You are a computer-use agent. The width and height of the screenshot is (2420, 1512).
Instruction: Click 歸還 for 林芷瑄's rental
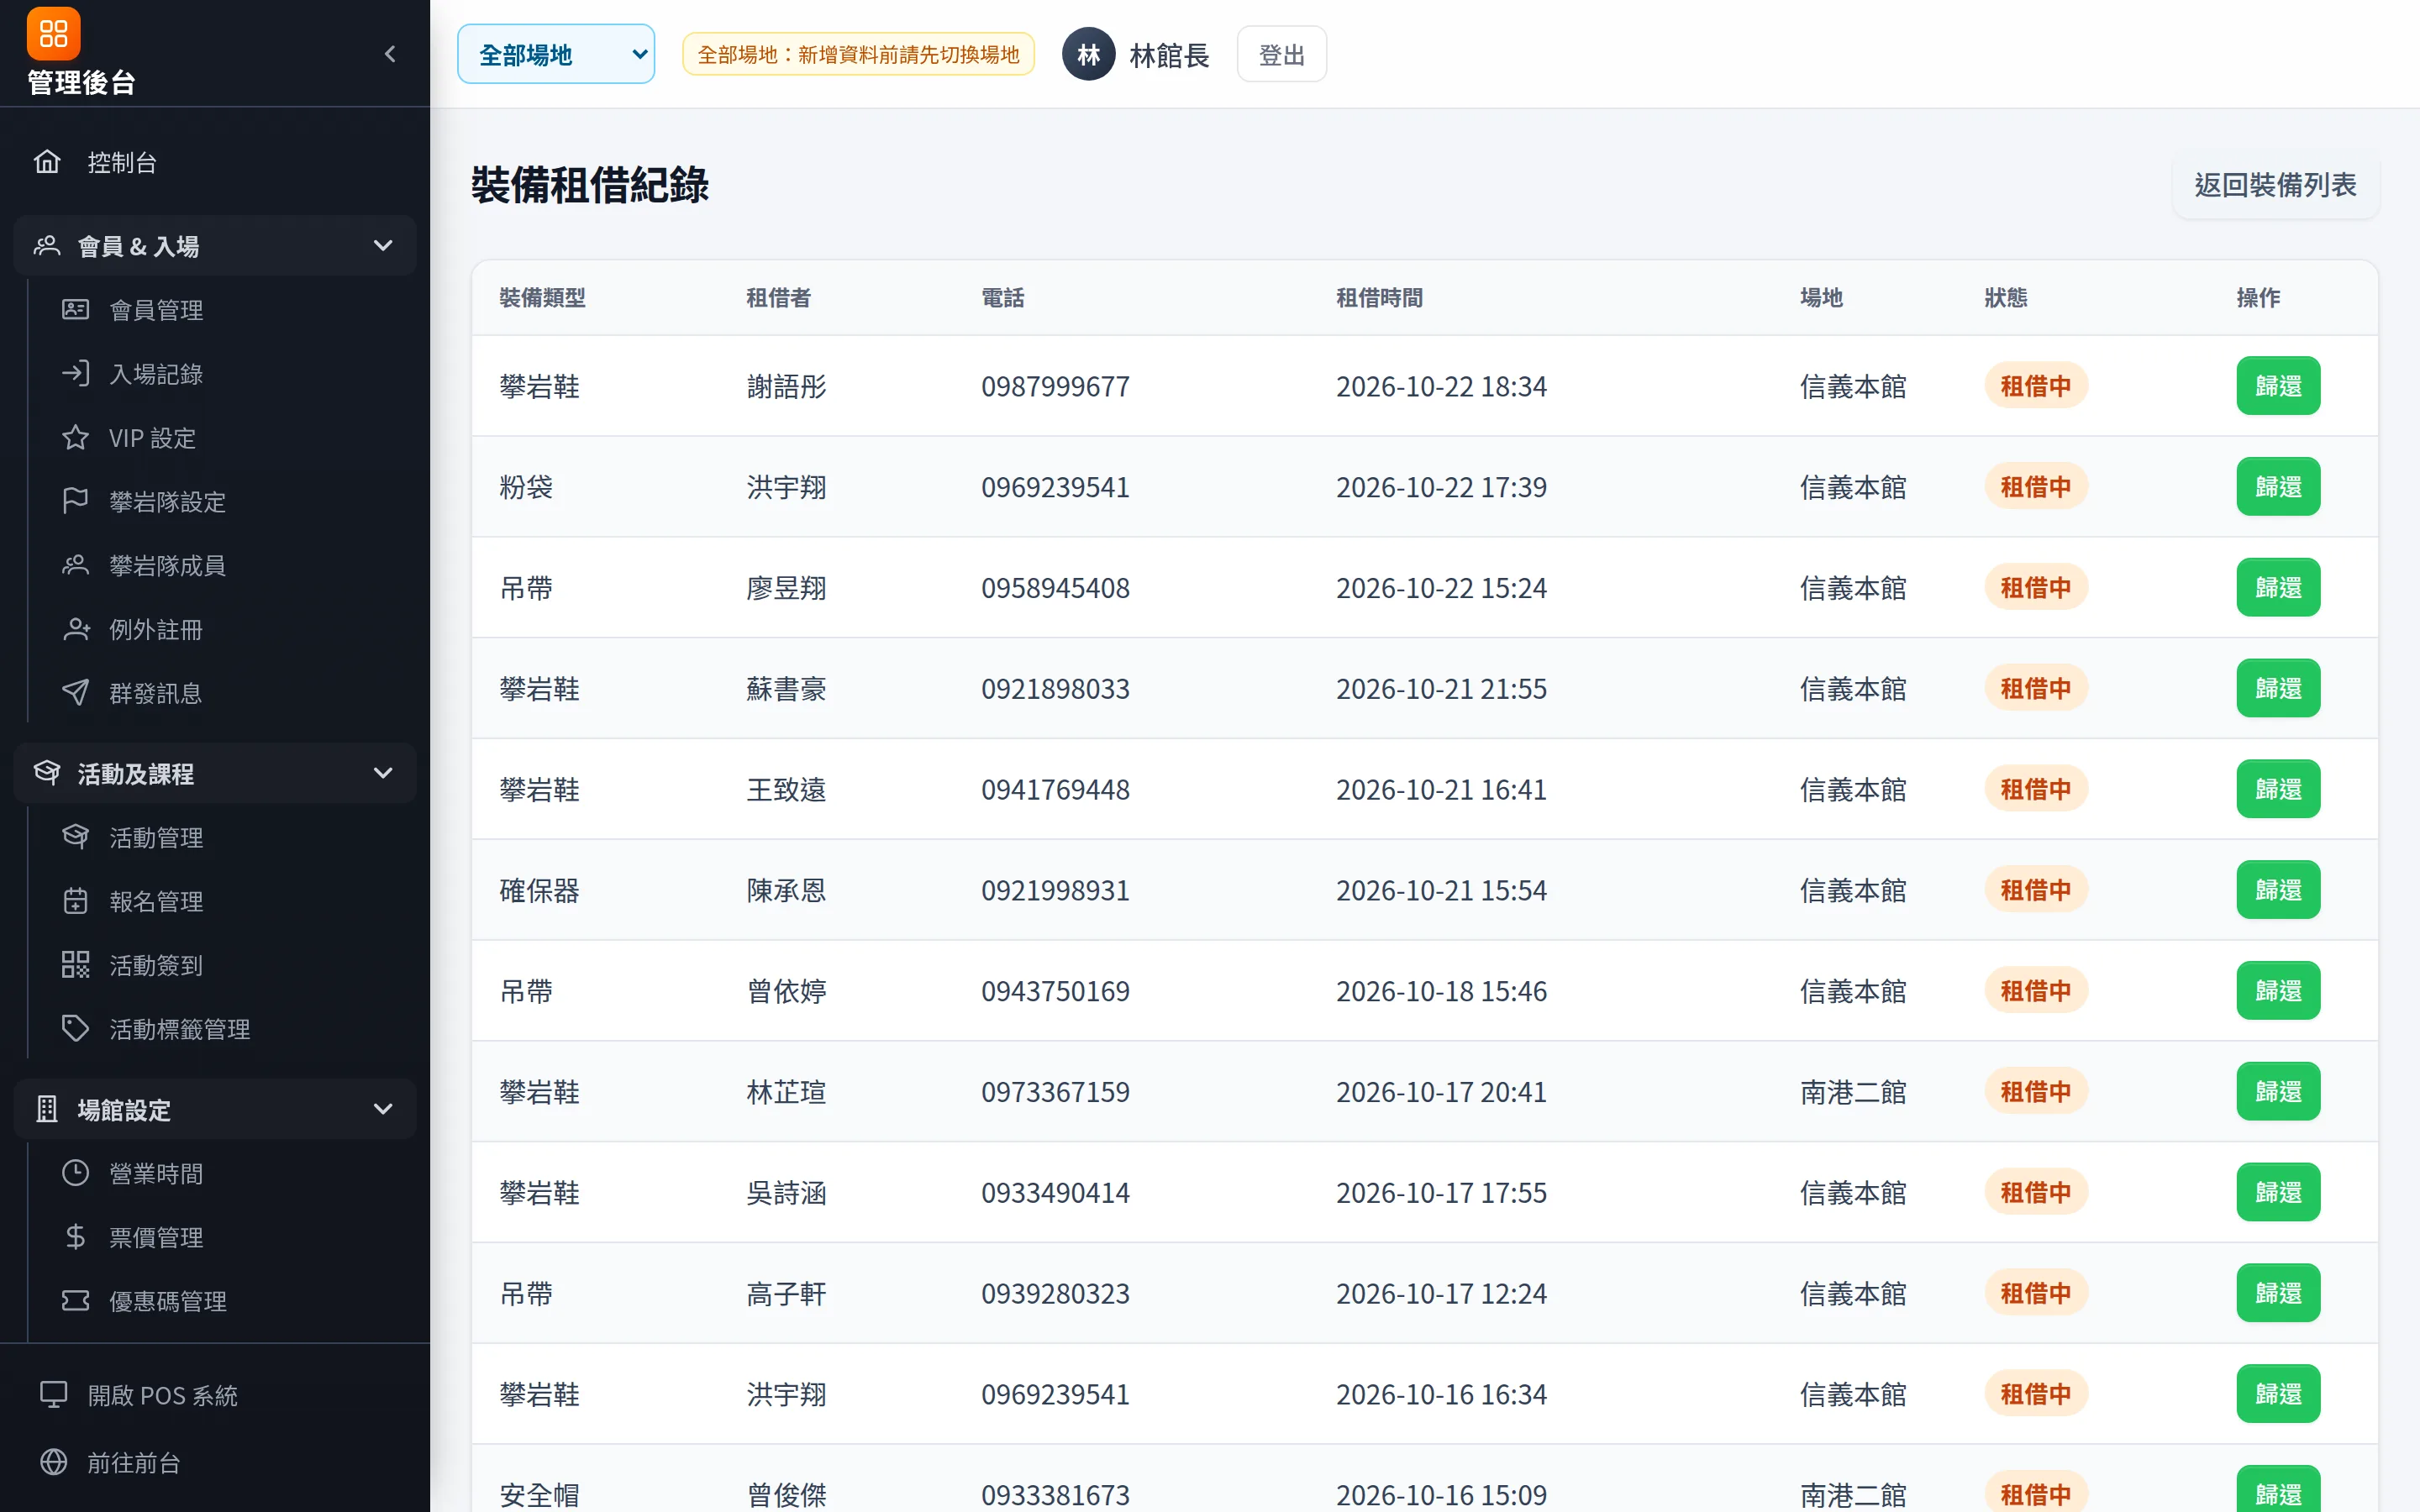point(2278,1092)
